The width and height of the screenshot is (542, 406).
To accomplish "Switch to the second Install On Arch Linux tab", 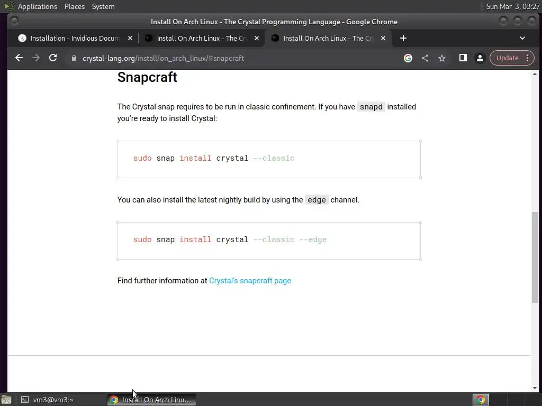I will (x=202, y=38).
